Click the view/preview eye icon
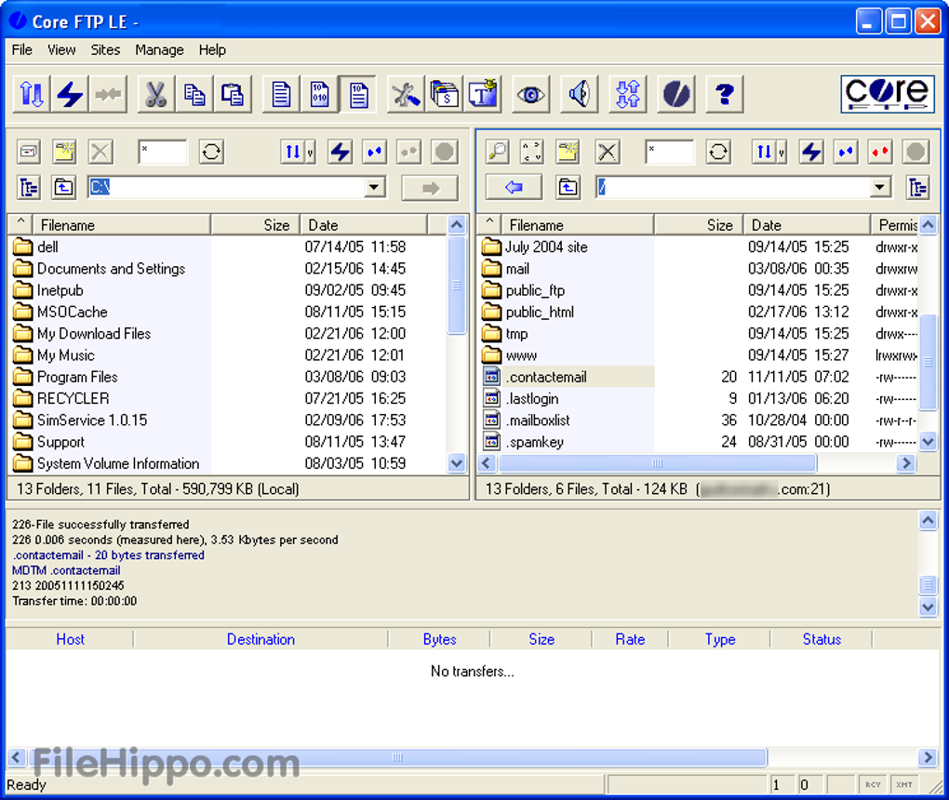949x800 pixels. tap(530, 93)
